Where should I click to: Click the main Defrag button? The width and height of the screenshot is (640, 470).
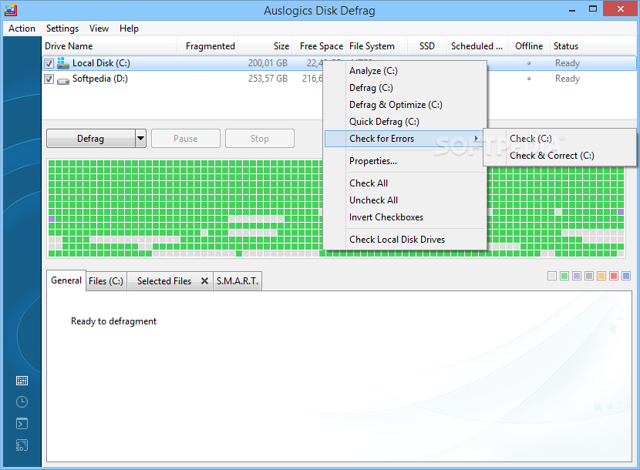click(91, 139)
